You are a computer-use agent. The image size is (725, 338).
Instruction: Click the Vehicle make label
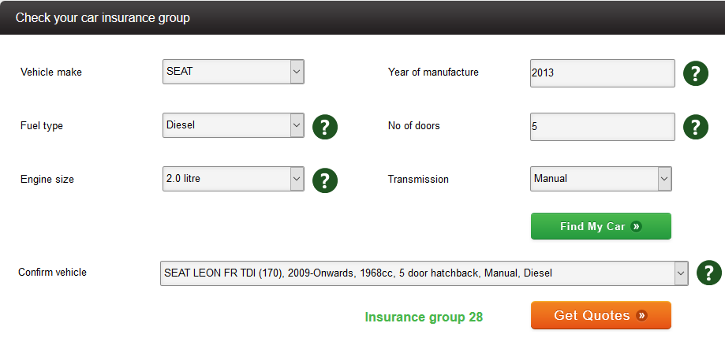pyautogui.click(x=50, y=72)
